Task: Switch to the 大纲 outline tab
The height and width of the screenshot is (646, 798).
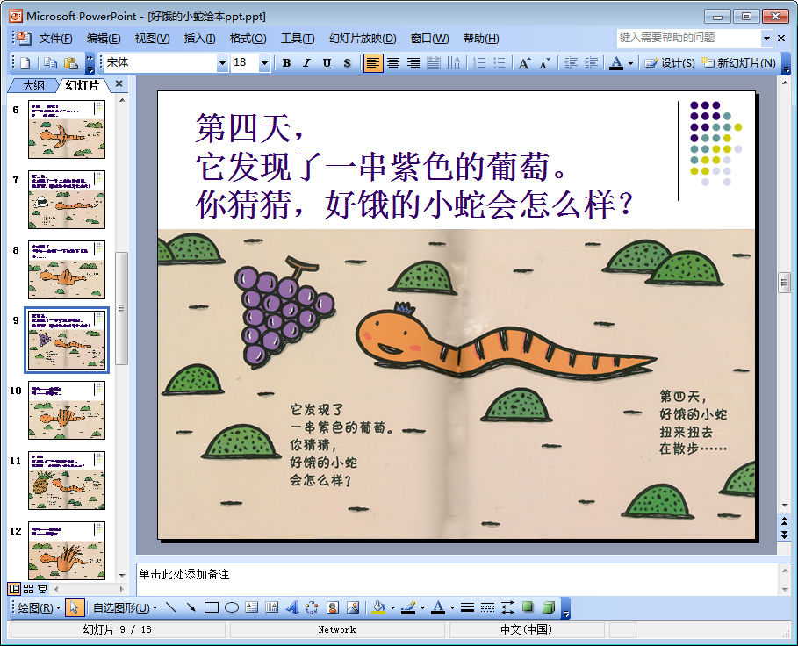Action: (33, 85)
